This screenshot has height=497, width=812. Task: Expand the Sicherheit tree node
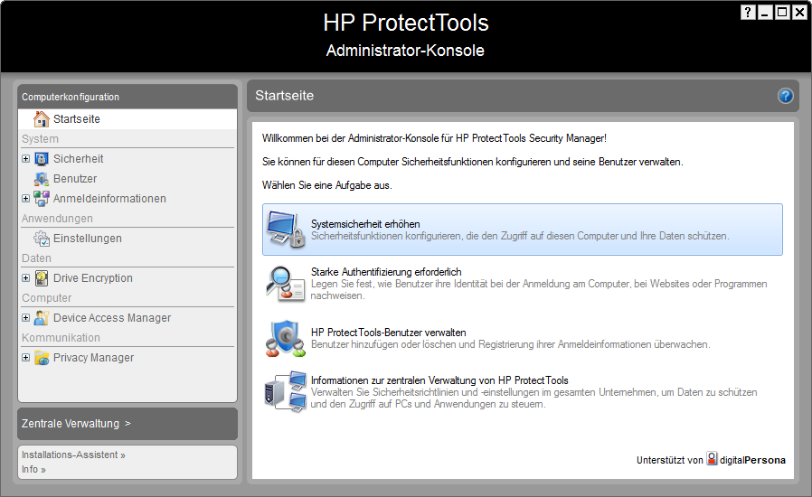tap(25, 158)
